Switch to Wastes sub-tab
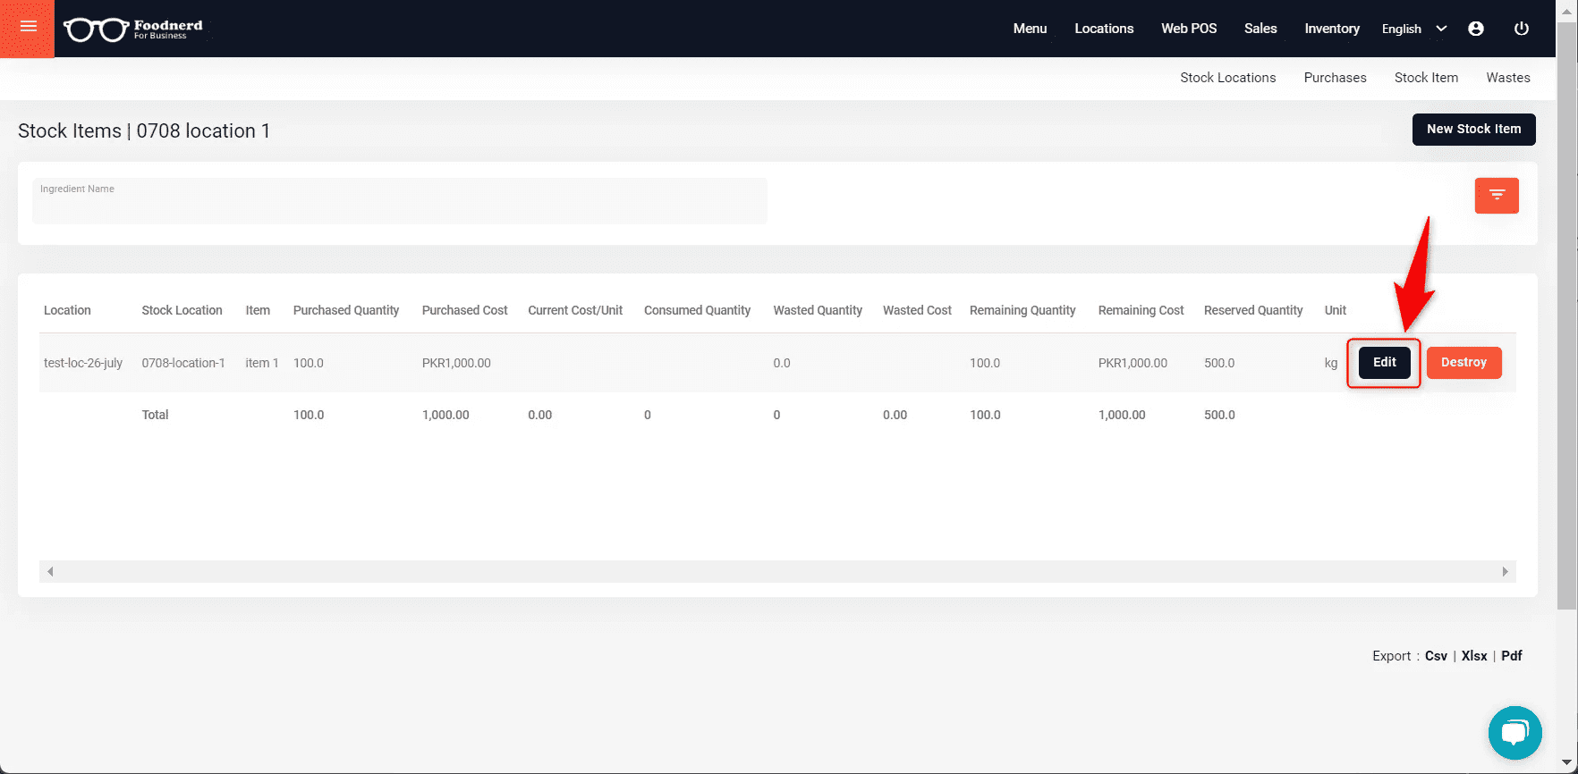This screenshot has width=1578, height=774. coord(1508,78)
